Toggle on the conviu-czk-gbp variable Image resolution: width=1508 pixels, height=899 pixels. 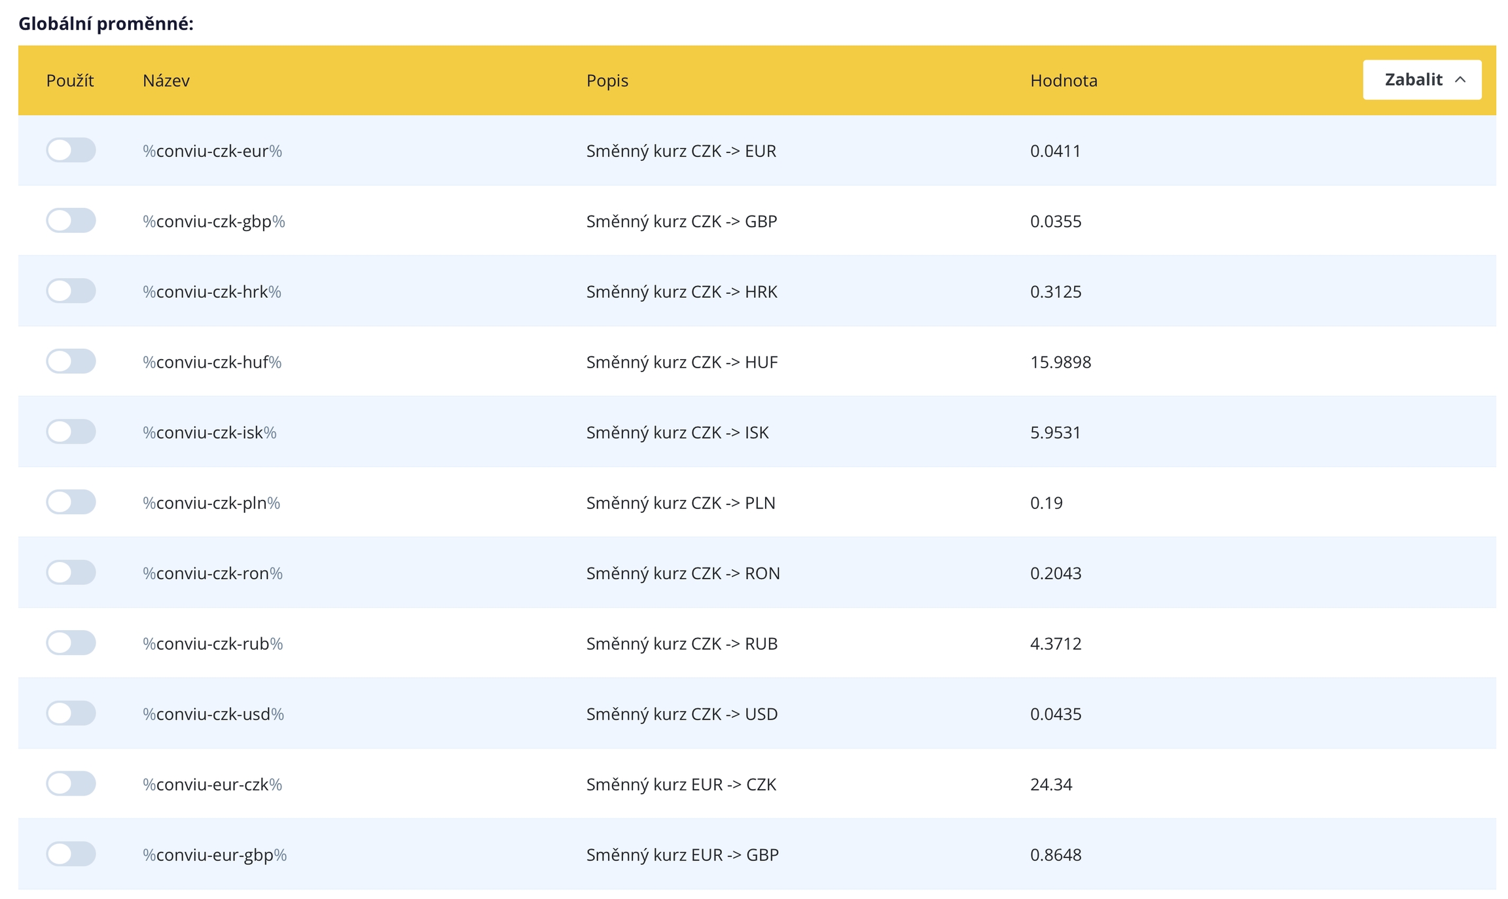tap(71, 220)
